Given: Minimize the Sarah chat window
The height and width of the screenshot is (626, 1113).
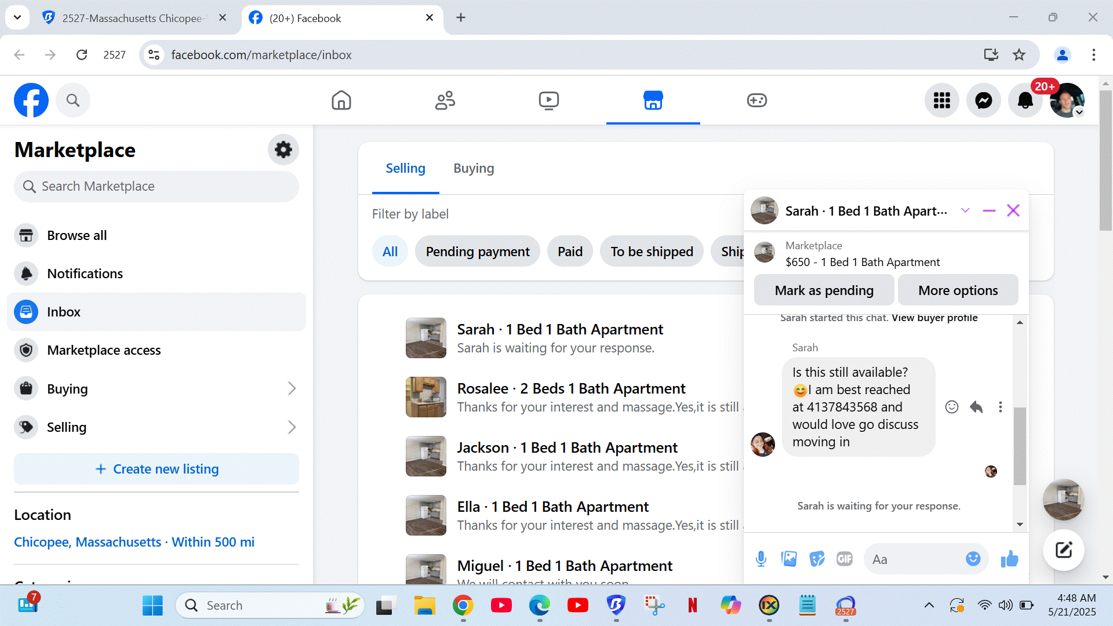Looking at the screenshot, I should pos(990,211).
